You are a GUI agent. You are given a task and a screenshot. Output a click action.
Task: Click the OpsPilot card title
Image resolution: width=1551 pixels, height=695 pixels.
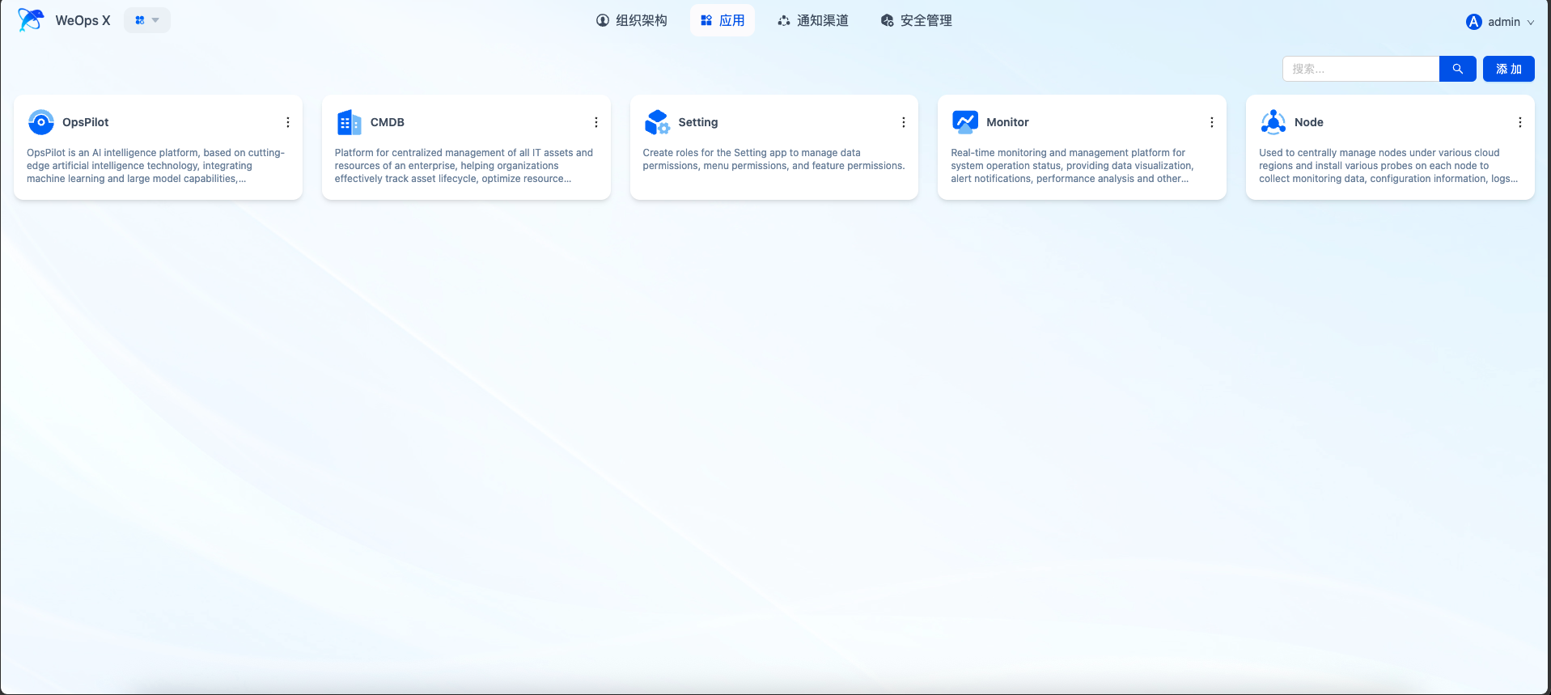point(86,122)
